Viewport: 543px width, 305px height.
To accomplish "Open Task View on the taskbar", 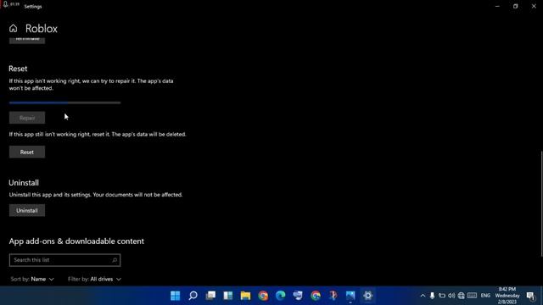I will pyautogui.click(x=210, y=296).
